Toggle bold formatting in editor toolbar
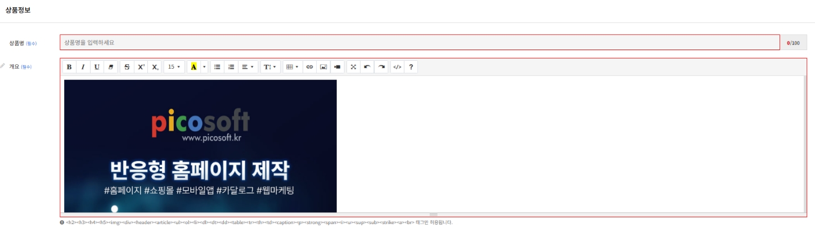 (x=69, y=67)
